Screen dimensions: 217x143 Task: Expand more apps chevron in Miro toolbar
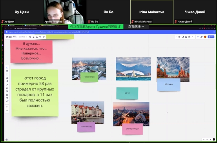193,37
